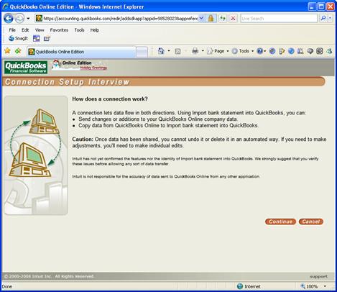
Task: Expand the address bar URL history dropdown
Action: point(202,19)
